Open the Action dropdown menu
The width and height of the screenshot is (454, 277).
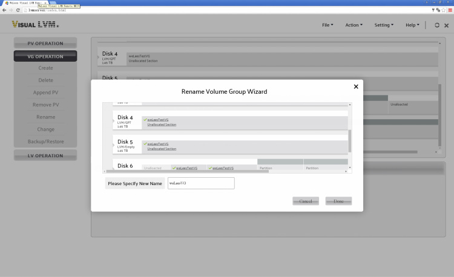354,25
